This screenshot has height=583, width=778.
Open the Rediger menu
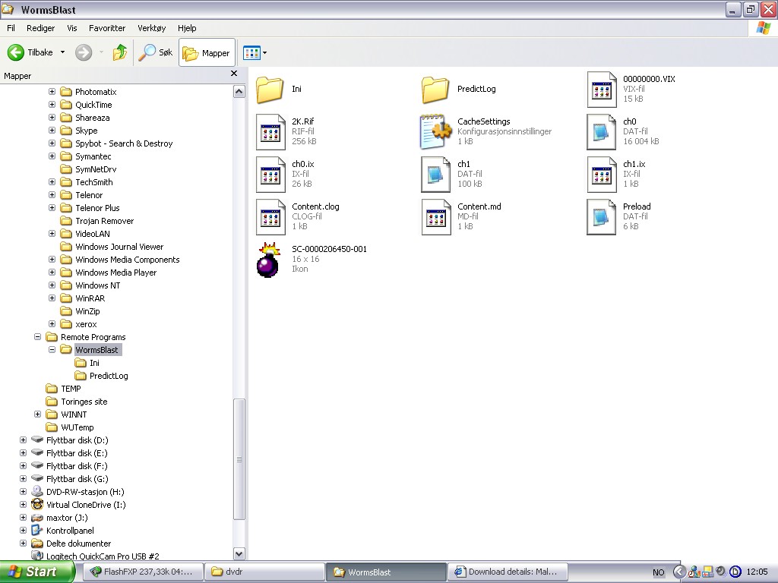coord(41,28)
